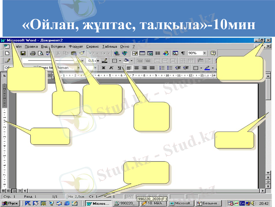Toggle the Document Map button
Viewport: 275px width, 207px height.
pos(175,53)
